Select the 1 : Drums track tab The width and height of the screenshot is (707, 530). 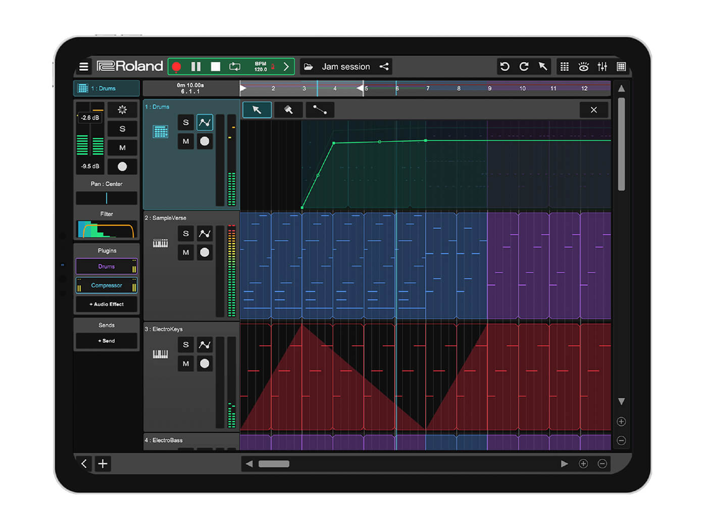pos(107,88)
